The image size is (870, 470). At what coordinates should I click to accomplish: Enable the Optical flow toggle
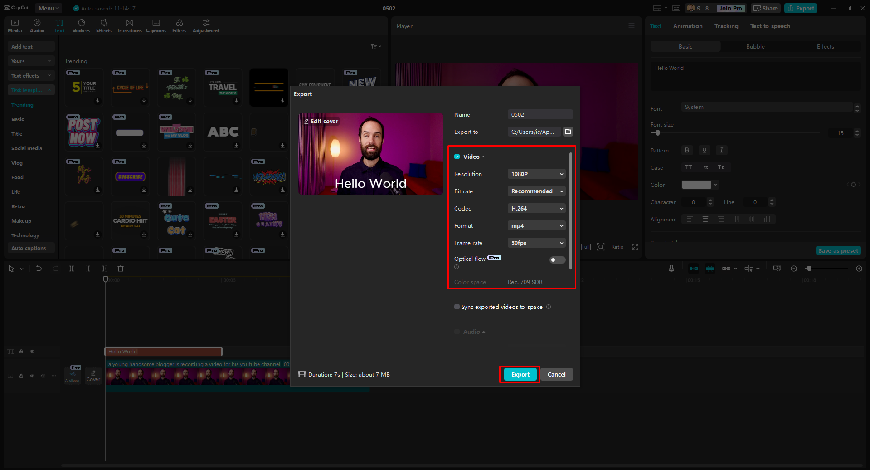click(x=557, y=259)
